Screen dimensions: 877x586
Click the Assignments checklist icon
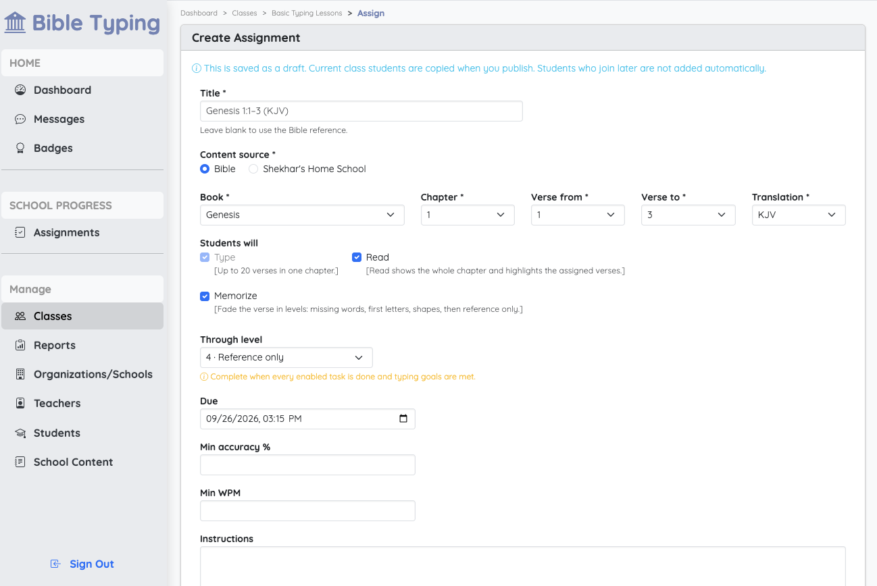coord(20,232)
